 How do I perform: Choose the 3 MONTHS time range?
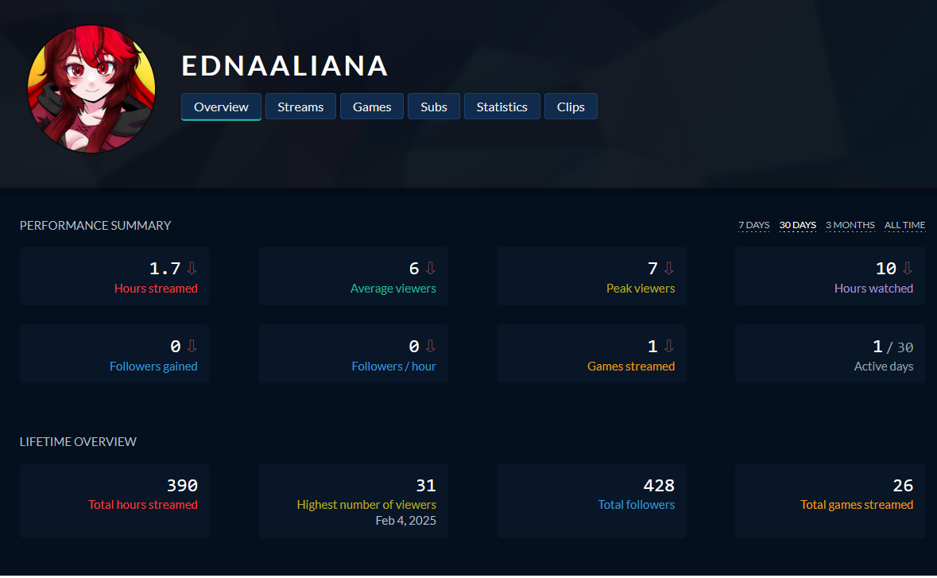[x=850, y=225]
